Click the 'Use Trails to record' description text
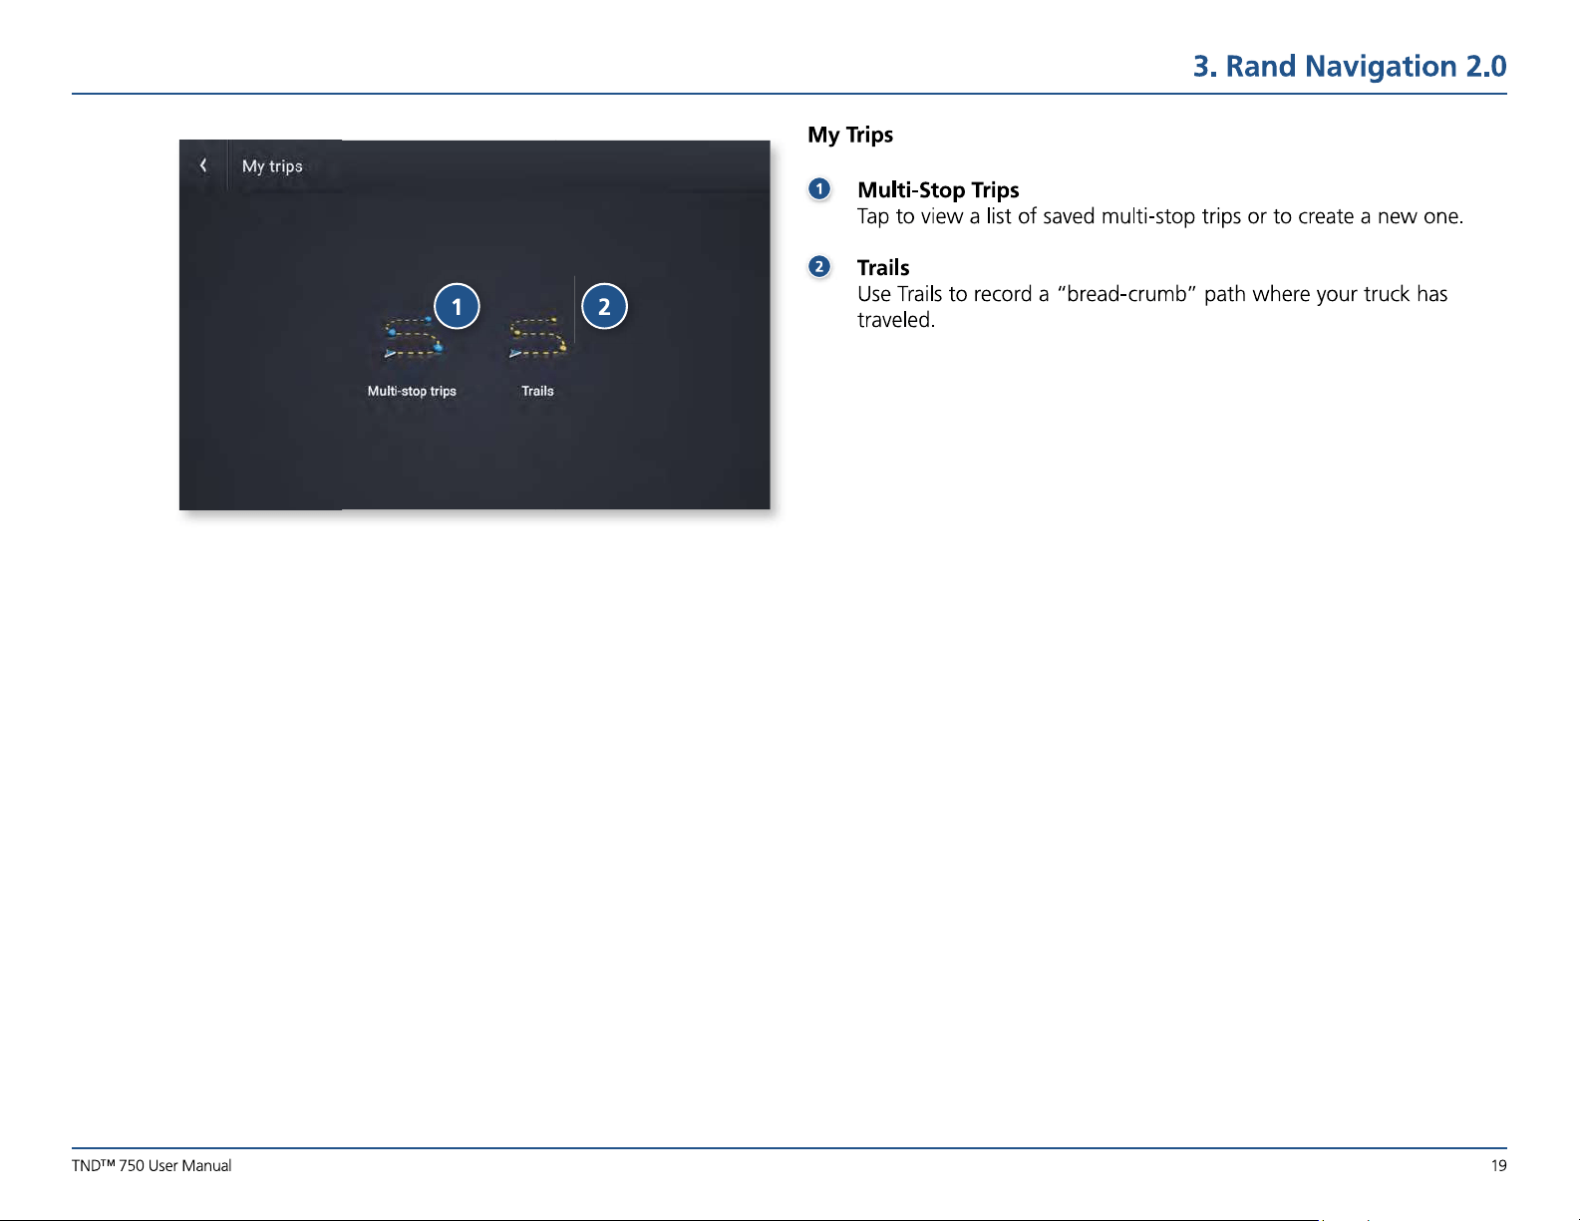The image size is (1580, 1221). coord(1152,307)
